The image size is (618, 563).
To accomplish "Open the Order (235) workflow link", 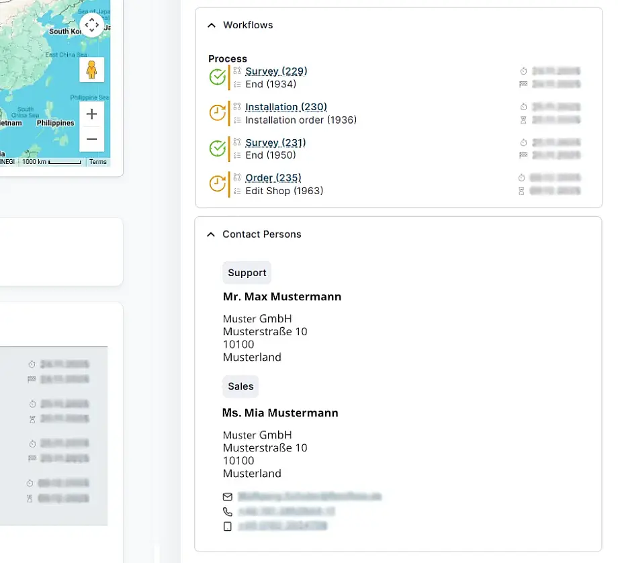I will coord(272,177).
